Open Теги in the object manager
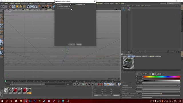183x103 pixels. coord(143,6)
